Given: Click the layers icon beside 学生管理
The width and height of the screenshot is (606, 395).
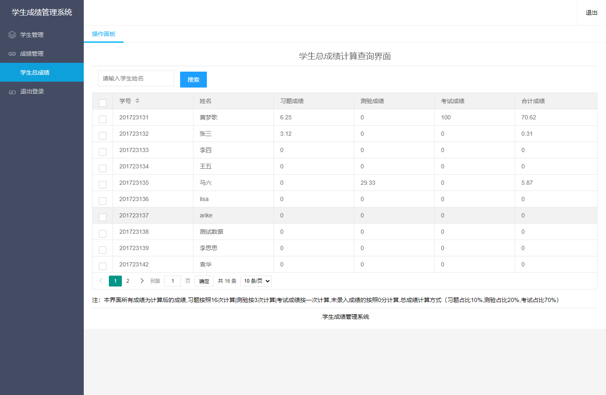Looking at the screenshot, I should [x=12, y=35].
